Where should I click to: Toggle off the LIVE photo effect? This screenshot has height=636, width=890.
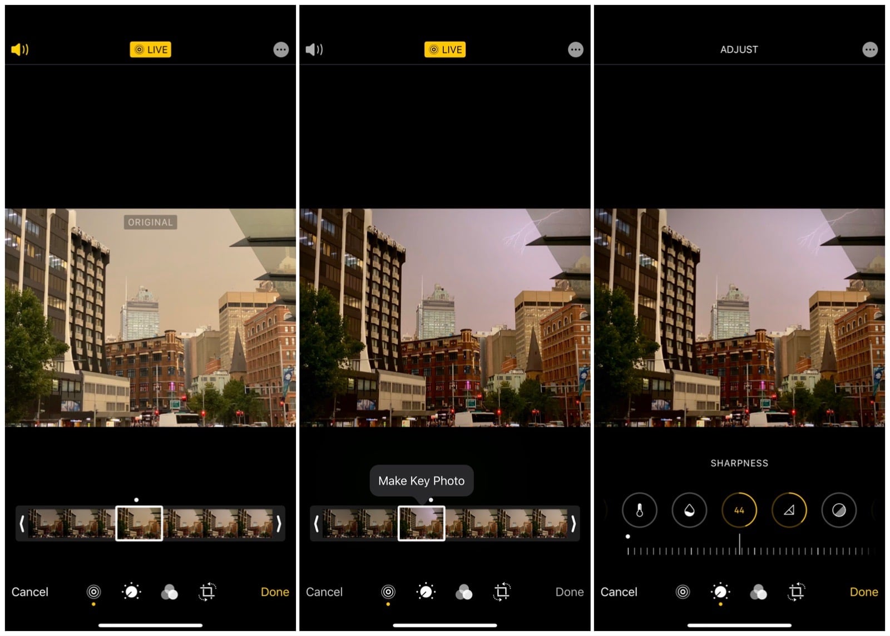tap(150, 49)
